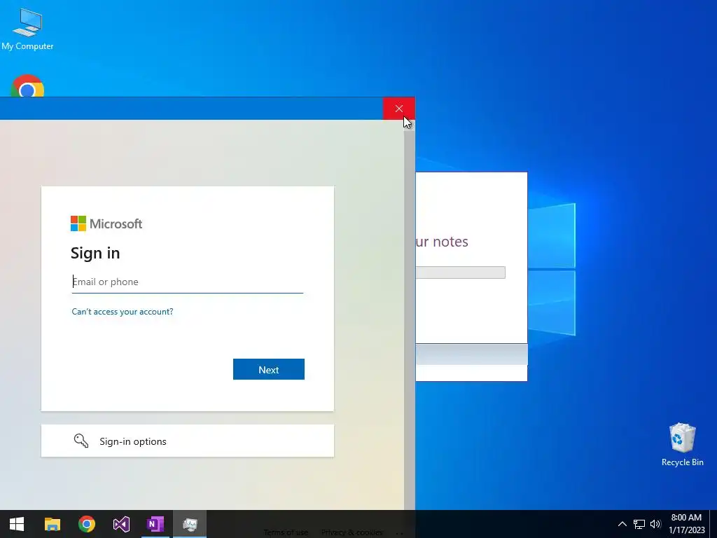717x538 pixels.
Task: Open the network status tray icon
Action: point(639,524)
